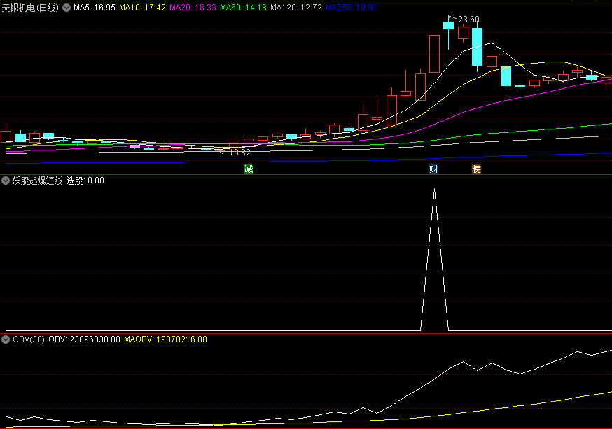The width and height of the screenshot is (612, 429).
Task: Select the green MA60: 14.18 label
Action: point(243,8)
